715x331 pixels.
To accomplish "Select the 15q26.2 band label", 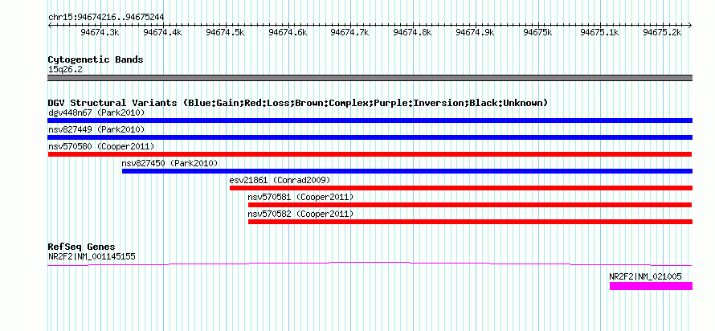I will [x=65, y=70].
